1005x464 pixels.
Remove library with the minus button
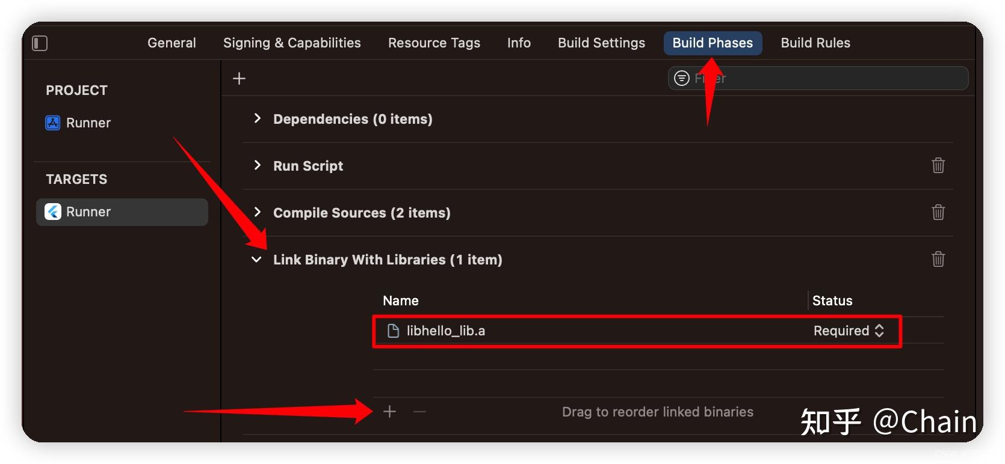[x=420, y=412]
